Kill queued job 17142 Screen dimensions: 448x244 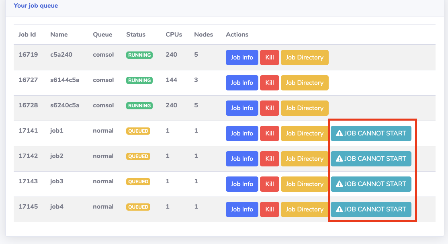269,159
